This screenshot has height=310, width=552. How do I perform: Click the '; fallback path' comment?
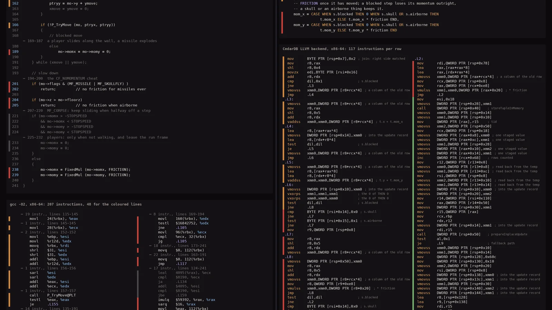(x=501, y=243)
